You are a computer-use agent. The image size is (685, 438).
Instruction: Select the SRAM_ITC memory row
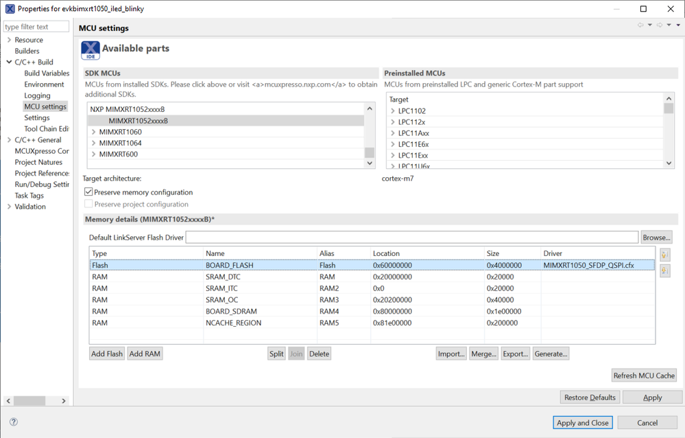click(372, 288)
